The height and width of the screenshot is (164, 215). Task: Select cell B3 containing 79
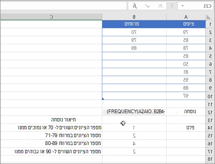point(134,40)
